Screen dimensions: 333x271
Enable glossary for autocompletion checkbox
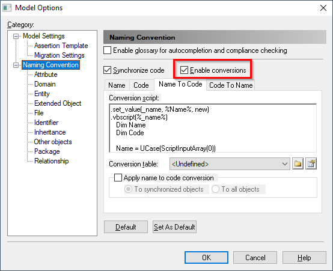[x=107, y=50]
